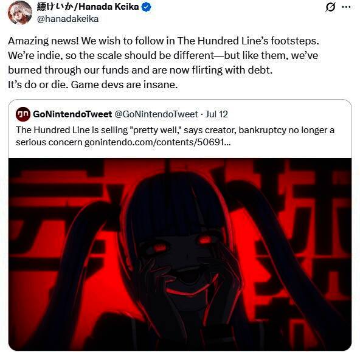360x352 pixels.
Task: Open the Jul 12 timestamp
Action: [216, 114]
